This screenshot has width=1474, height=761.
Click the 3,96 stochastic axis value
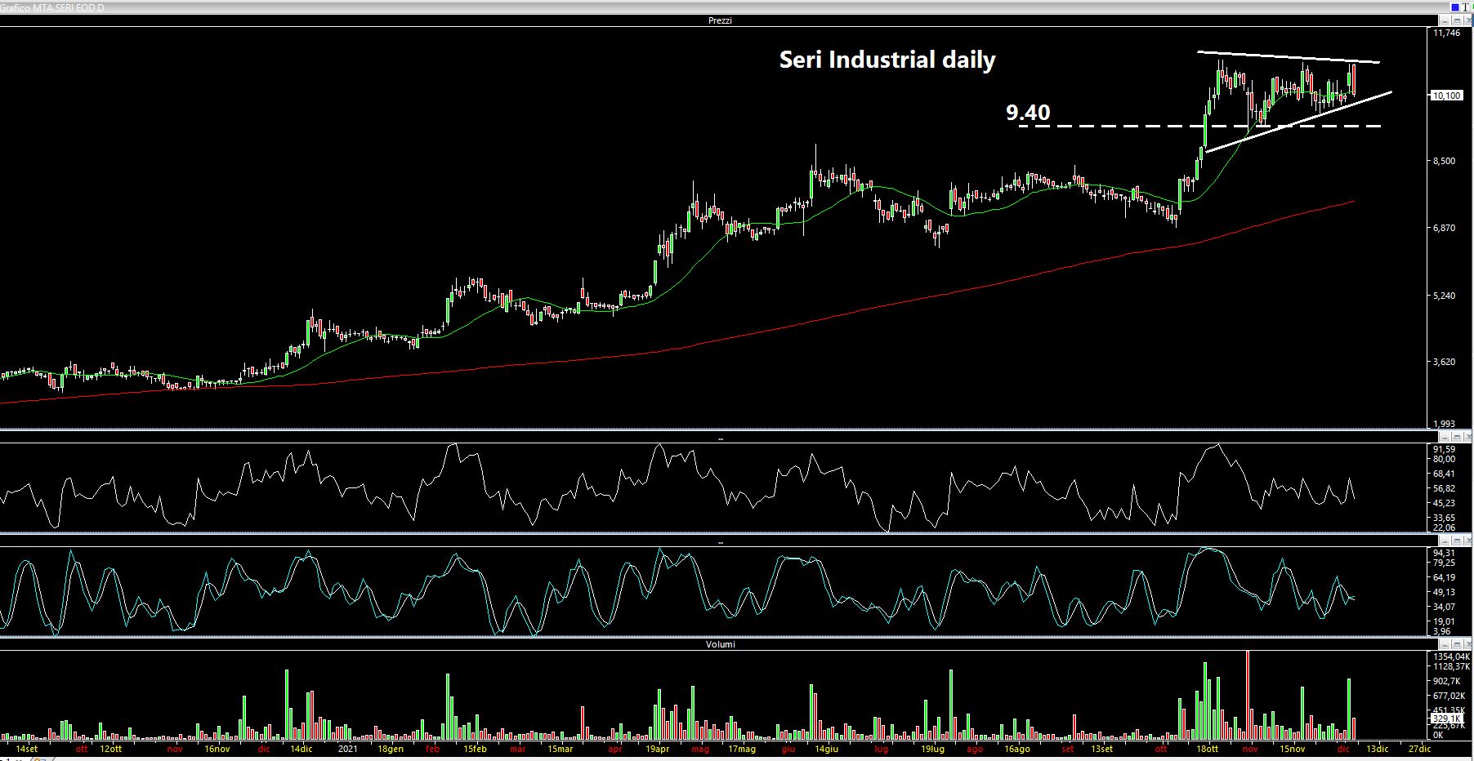click(x=1442, y=631)
